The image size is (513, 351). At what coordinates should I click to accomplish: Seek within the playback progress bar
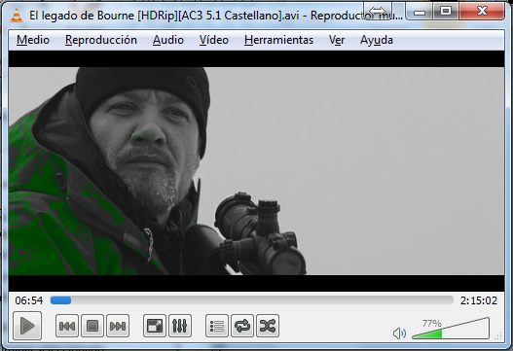pos(251,300)
